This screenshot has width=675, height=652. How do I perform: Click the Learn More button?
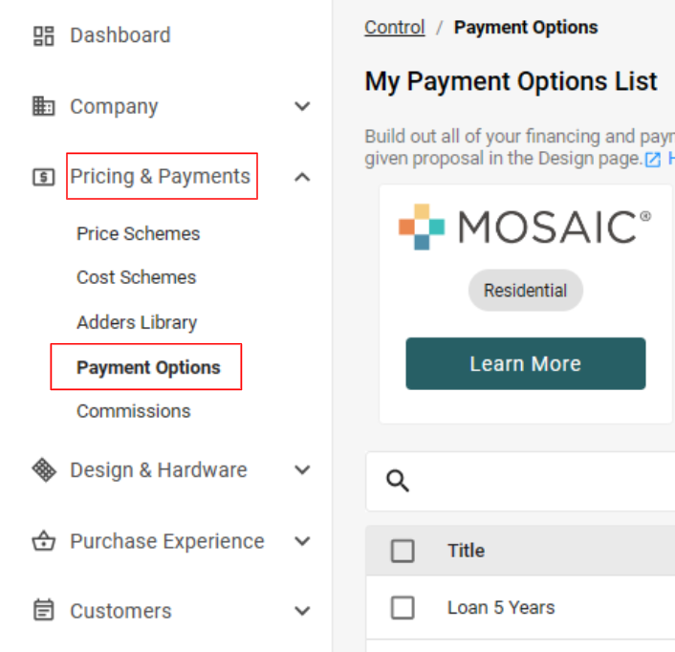point(526,363)
